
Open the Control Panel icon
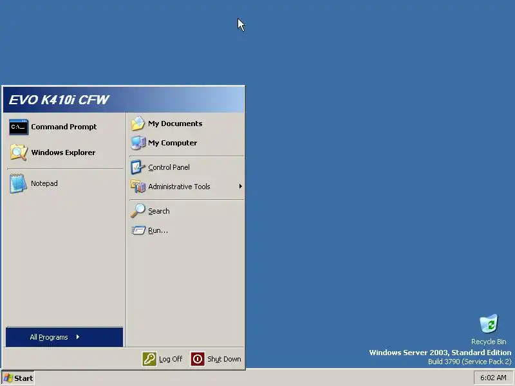[138, 167]
